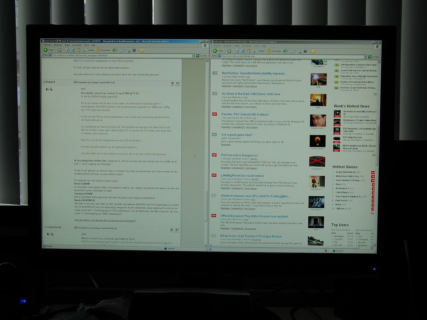Click the tweakers window vertical scrollbar thumb
Image resolution: width=427 pixels, height=320 pixels.
[206, 206]
